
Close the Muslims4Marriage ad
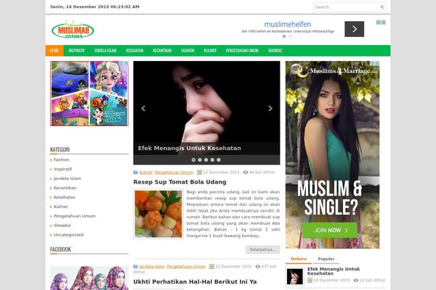click(x=377, y=64)
